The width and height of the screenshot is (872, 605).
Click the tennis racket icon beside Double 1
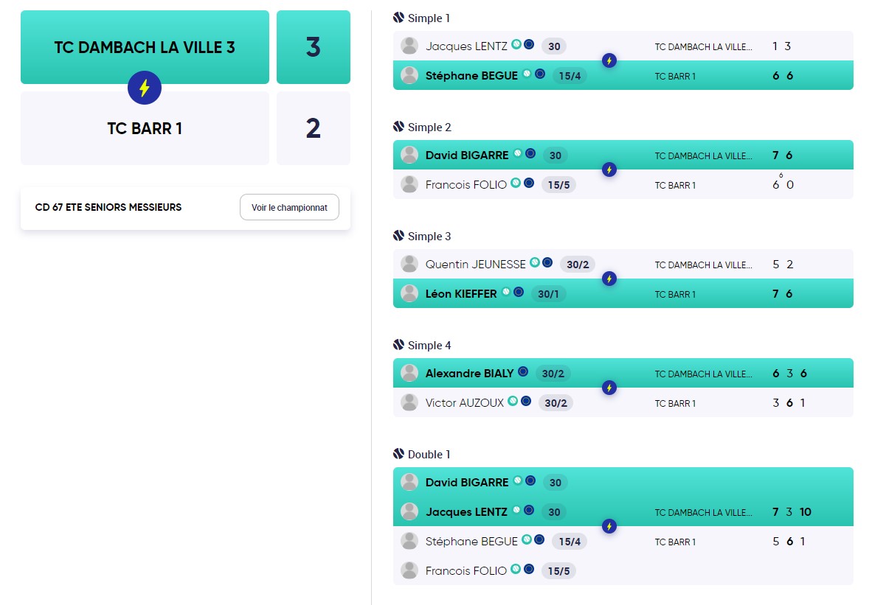[x=398, y=454]
